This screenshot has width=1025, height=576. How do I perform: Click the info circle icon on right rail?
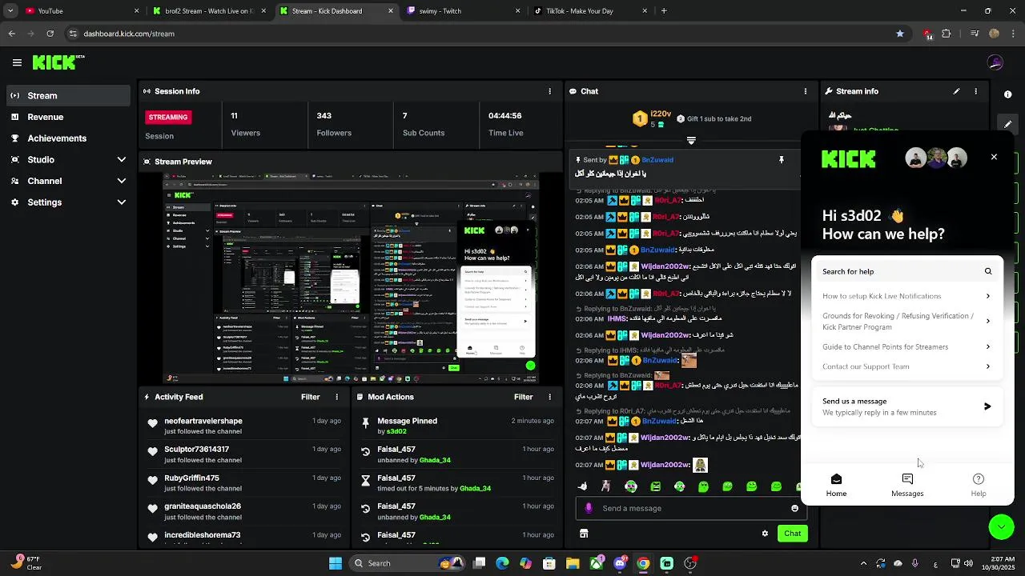point(1007,94)
